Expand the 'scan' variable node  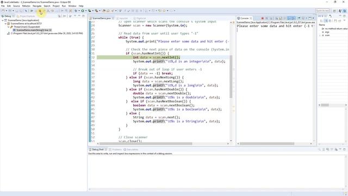point(320,35)
